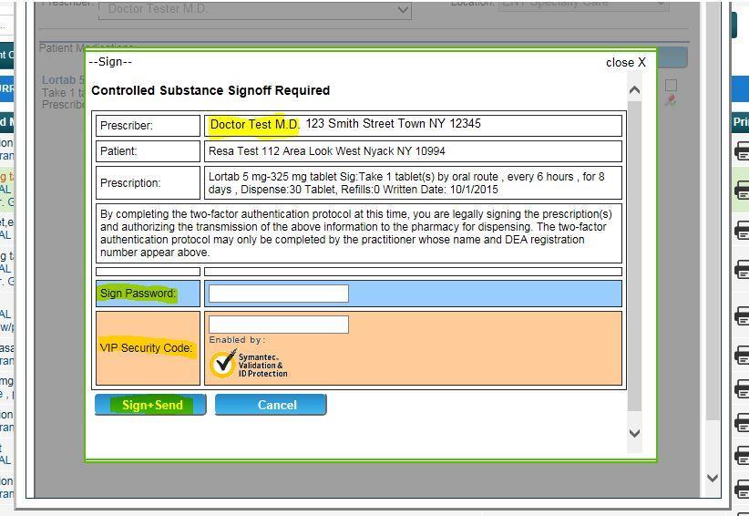Click the printer icon directly below Pri header
The image size is (749, 516).
point(742,151)
